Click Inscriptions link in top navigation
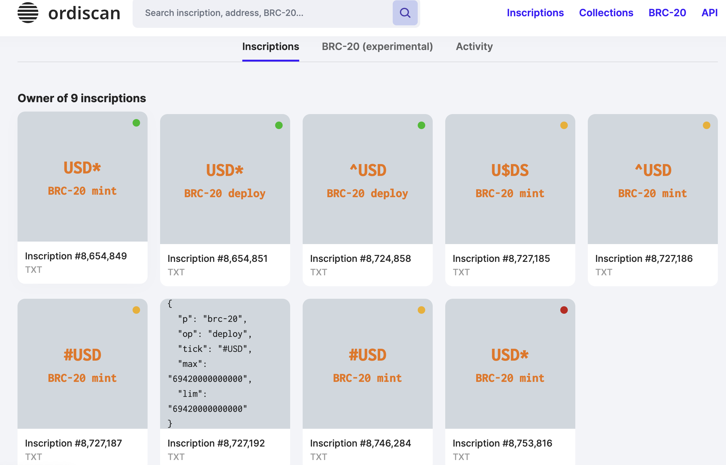Image resolution: width=726 pixels, height=465 pixels. coord(535,13)
